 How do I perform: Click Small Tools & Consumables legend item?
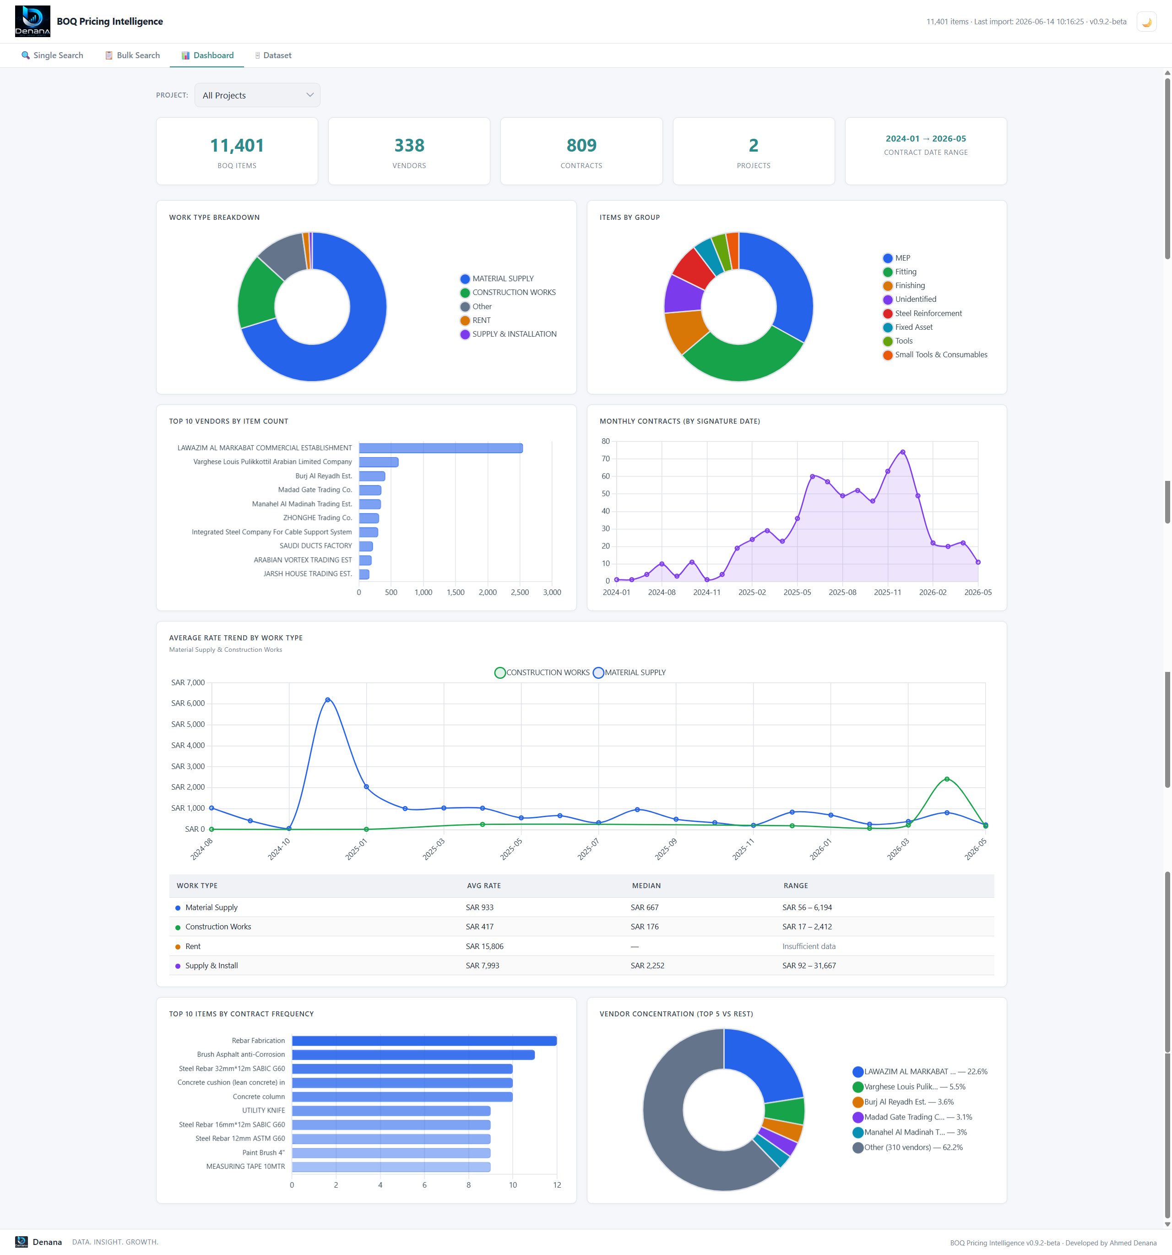[935, 355]
